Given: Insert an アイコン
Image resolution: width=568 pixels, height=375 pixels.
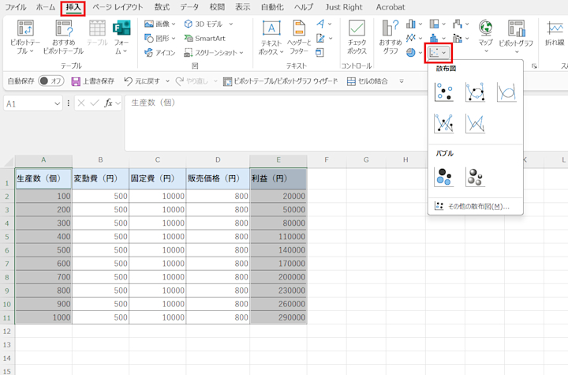Looking at the screenshot, I should coord(159,53).
